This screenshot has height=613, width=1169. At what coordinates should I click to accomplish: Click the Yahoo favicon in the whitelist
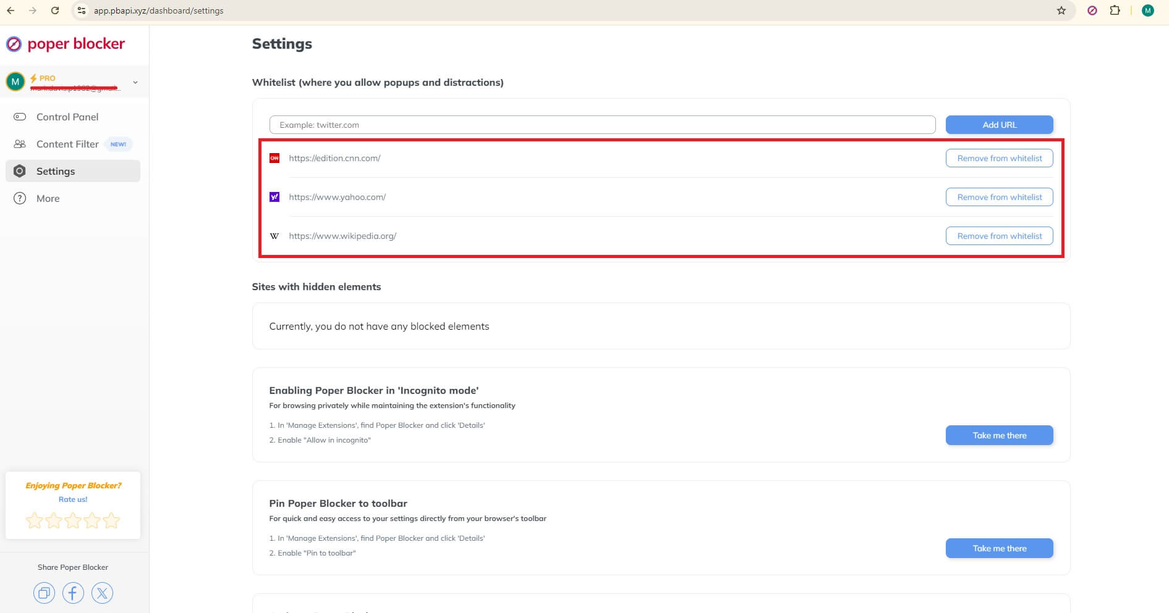point(274,197)
